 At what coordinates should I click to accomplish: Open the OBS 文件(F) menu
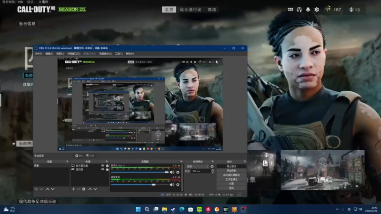pyautogui.click(x=39, y=54)
